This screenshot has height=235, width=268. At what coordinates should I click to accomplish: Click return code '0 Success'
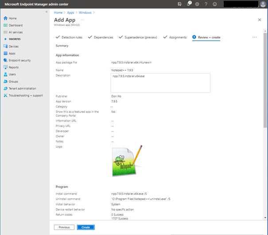coord(117,215)
